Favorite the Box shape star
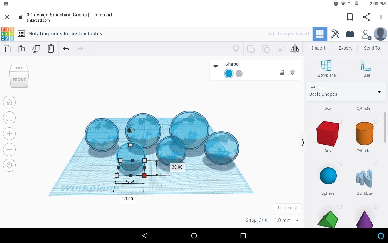 tap(340, 122)
